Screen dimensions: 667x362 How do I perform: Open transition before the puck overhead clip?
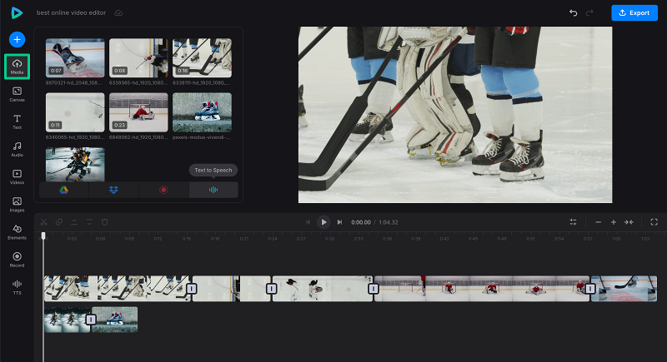tap(272, 289)
